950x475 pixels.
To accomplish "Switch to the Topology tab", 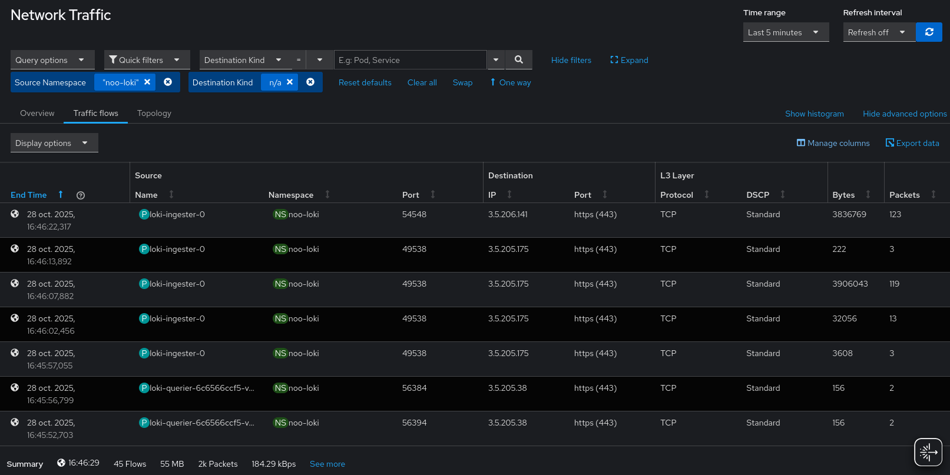I will (x=154, y=113).
